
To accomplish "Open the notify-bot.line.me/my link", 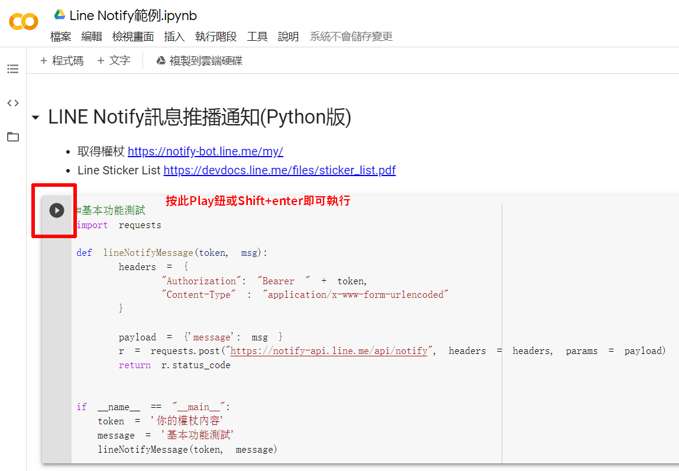I will (205, 151).
